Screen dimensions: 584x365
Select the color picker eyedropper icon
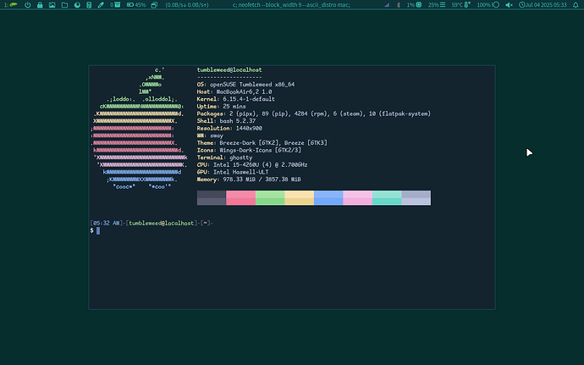coord(101,5)
